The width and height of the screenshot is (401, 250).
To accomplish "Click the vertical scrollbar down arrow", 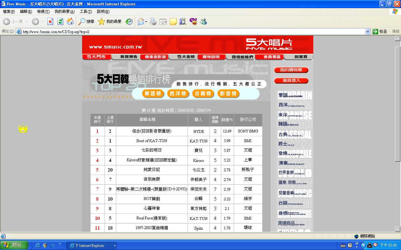I will tap(398, 229).
